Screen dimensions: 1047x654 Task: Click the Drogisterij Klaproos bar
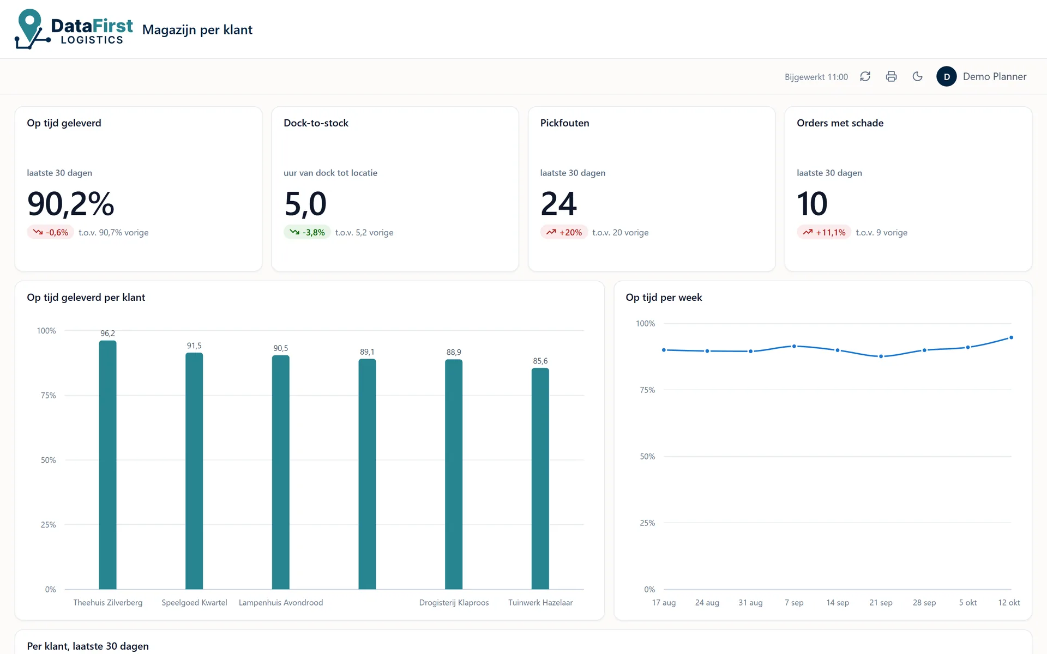click(x=454, y=474)
